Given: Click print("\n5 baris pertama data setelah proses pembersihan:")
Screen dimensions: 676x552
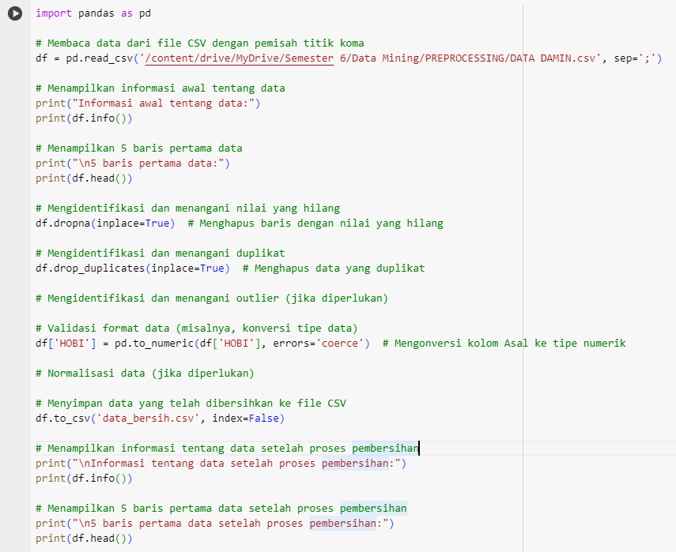Looking at the screenshot, I should 215,524.
